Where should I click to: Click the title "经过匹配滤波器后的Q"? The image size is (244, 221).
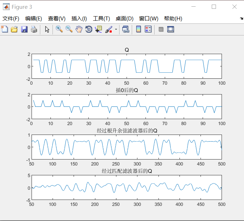(x=127, y=171)
